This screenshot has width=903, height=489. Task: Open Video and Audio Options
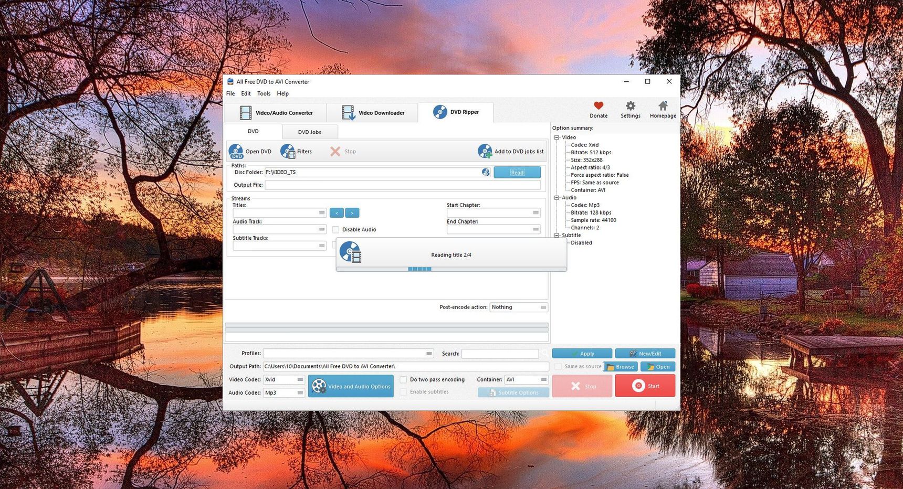pyautogui.click(x=351, y=386)
